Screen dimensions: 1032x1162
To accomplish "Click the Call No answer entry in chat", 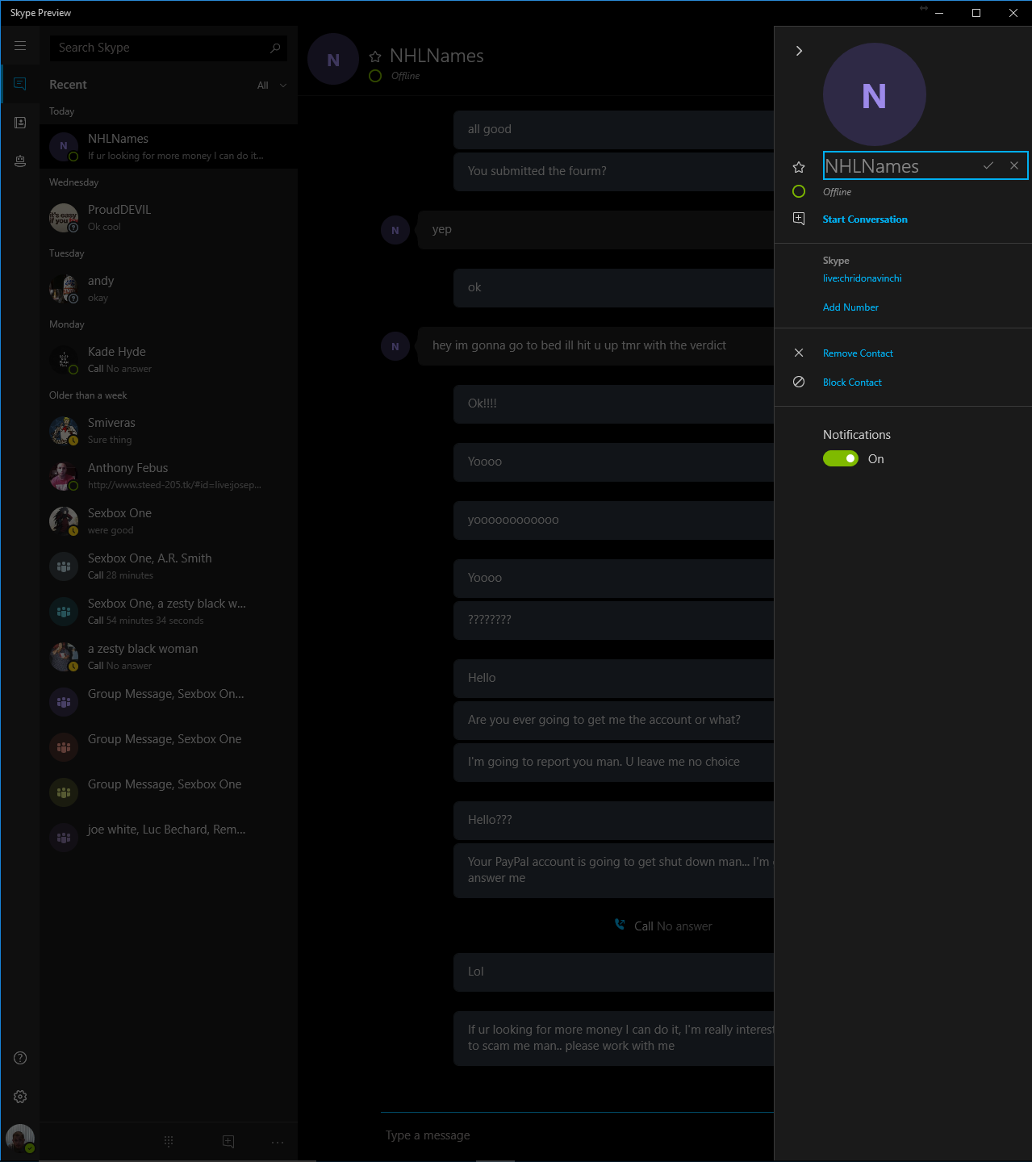I will point(663,926).
